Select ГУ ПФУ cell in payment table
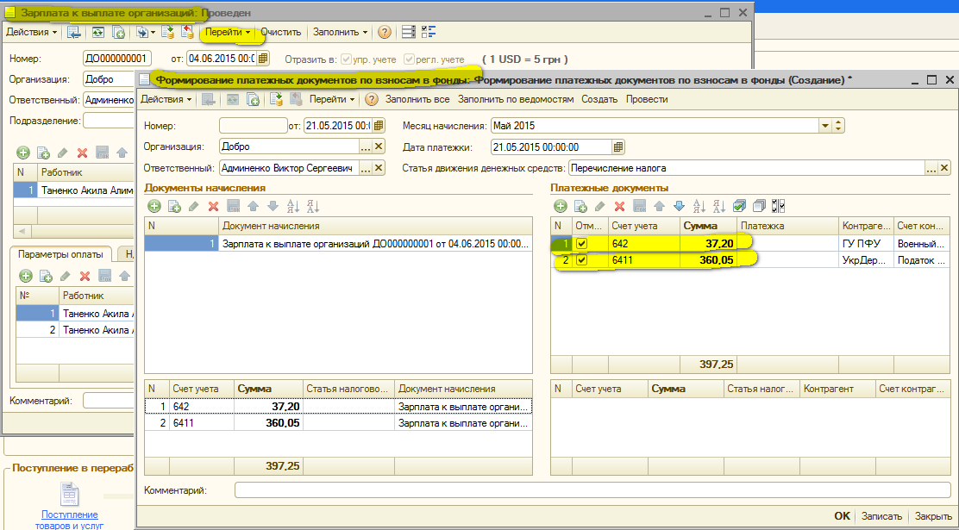Screen dimensions: 959x530 (x=865, y=243)
